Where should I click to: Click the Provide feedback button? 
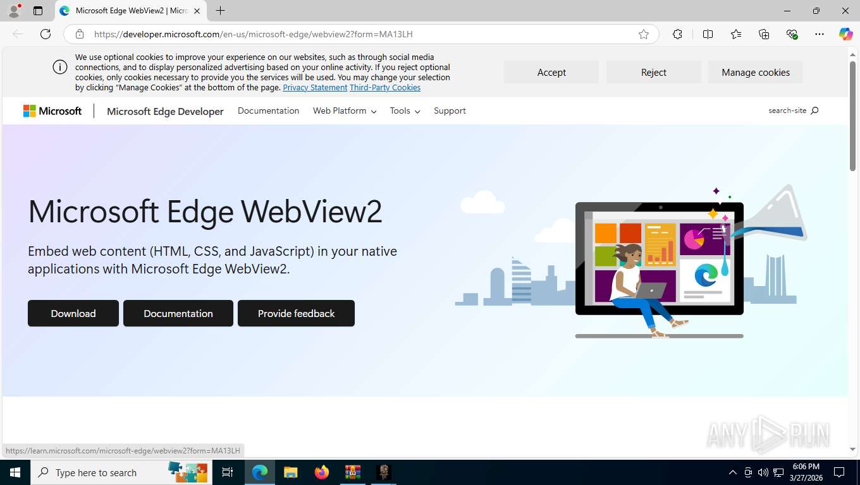pyautogui.click(x=296, y=313)
